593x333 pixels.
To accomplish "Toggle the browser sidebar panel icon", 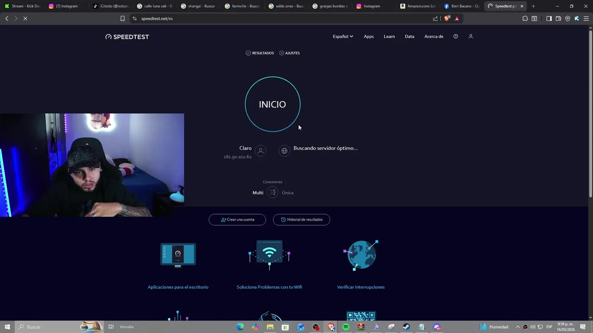I will click(x=549, y=18).
